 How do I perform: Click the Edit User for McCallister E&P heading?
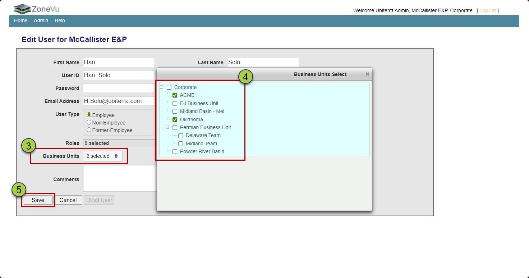click(x=74, y=39)
